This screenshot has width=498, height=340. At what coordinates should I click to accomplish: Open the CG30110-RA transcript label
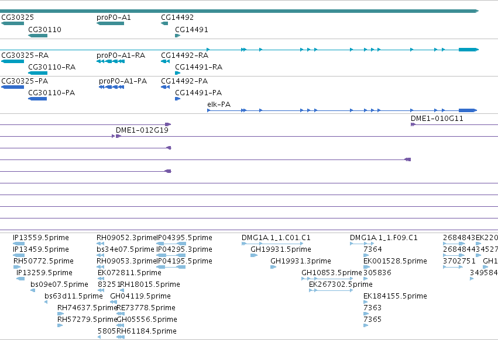coord(51,67)
